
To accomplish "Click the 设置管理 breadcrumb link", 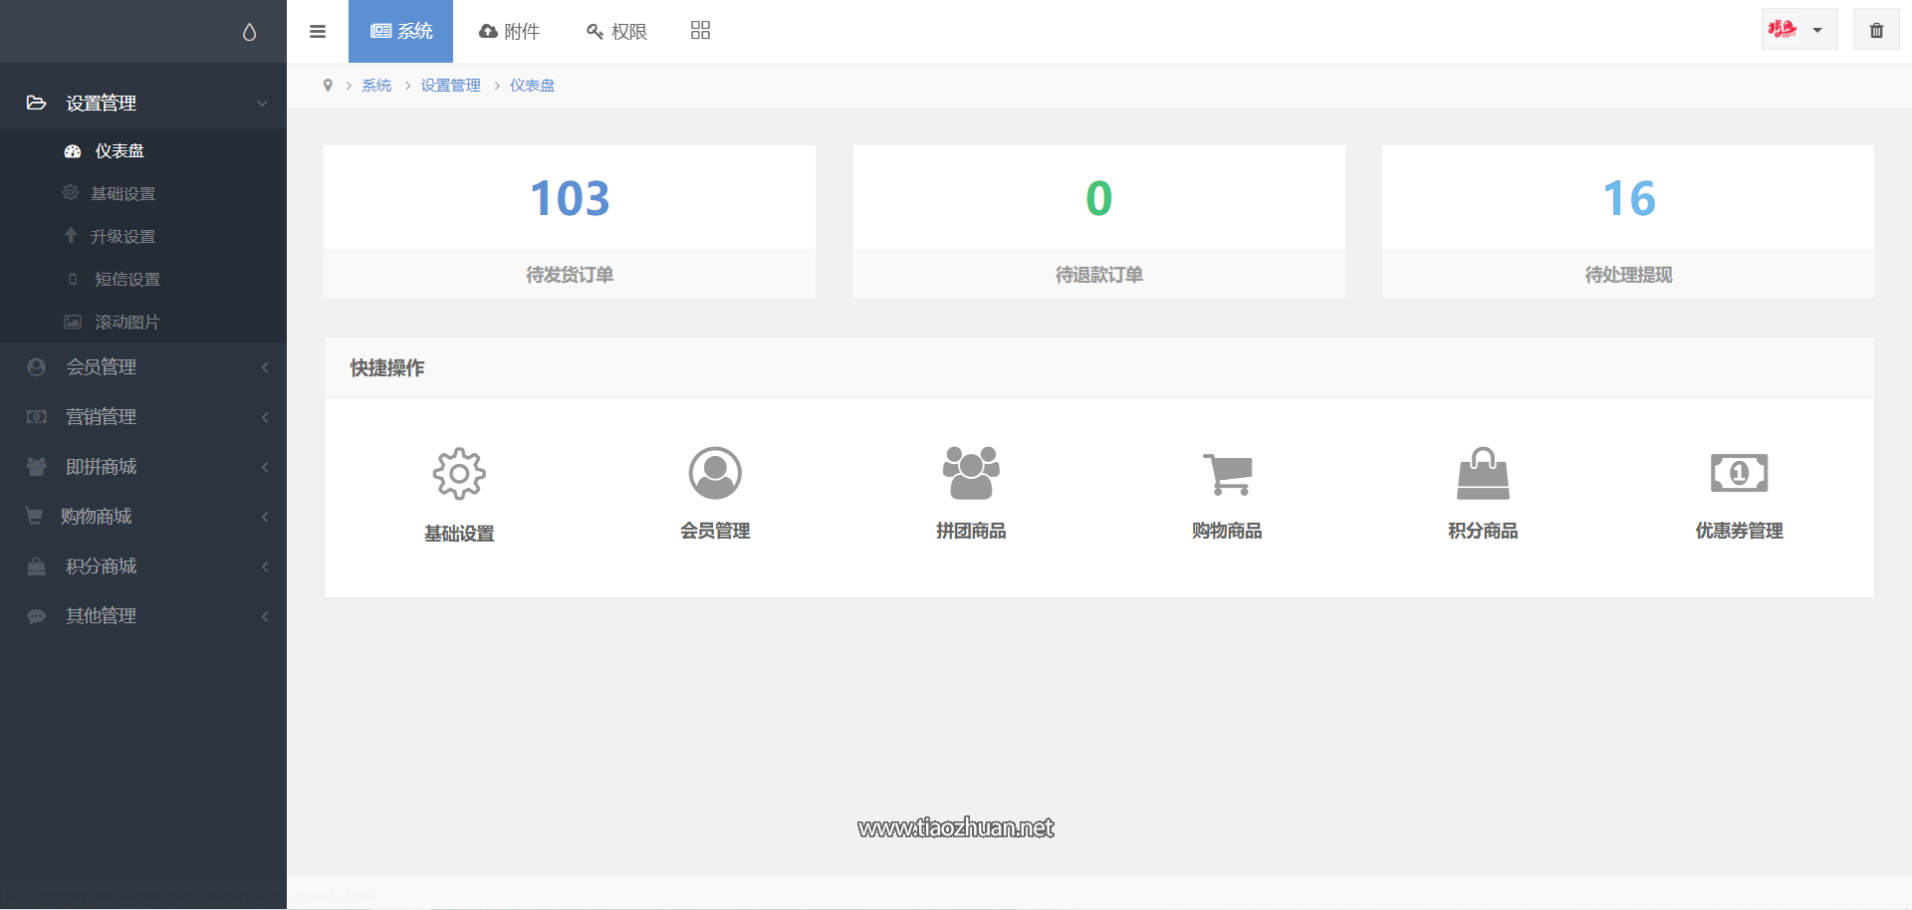I will pyautogui.click(x=450, y=86).
